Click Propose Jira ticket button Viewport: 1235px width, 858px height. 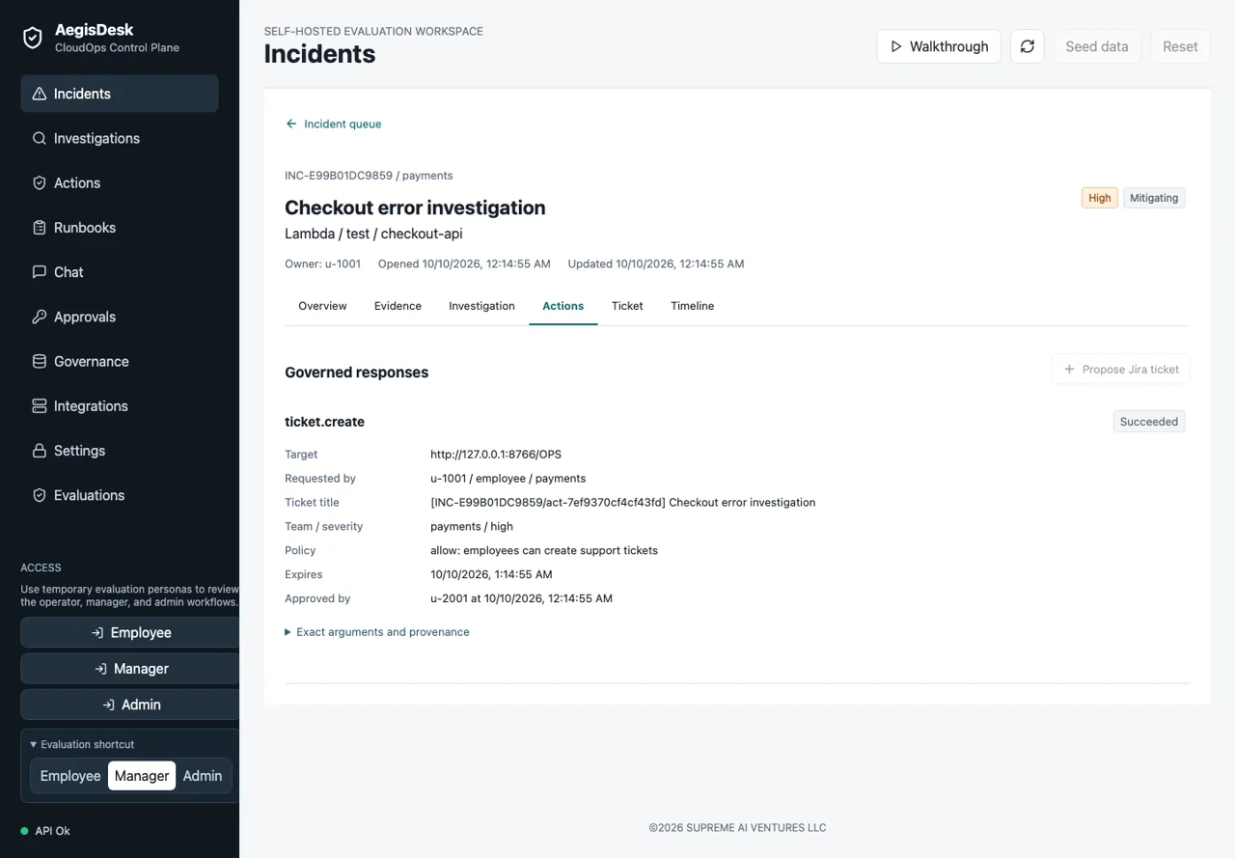(1121, 369)
